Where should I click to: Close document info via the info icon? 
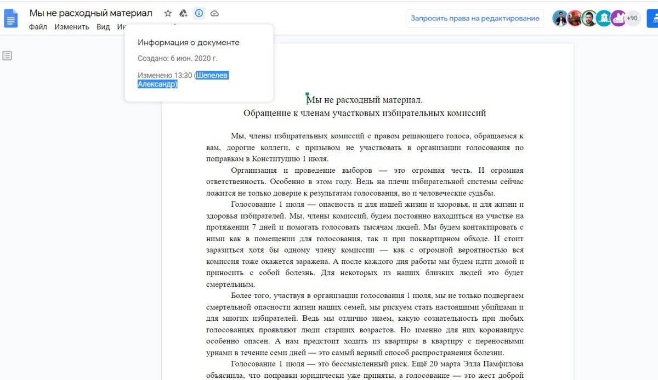199,13
